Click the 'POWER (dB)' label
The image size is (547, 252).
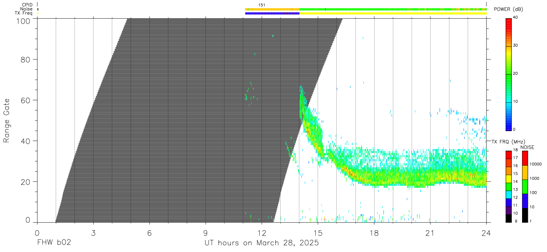[508, 9]
